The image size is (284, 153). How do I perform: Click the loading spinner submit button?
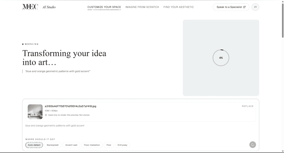tap(253, 145)
